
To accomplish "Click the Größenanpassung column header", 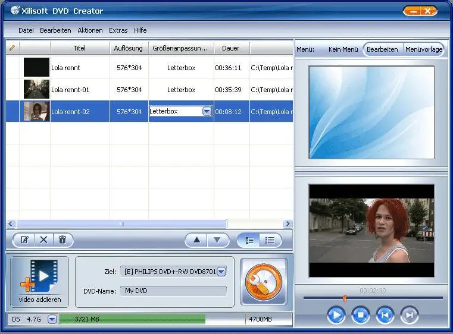I will click(x=181, y=48).
